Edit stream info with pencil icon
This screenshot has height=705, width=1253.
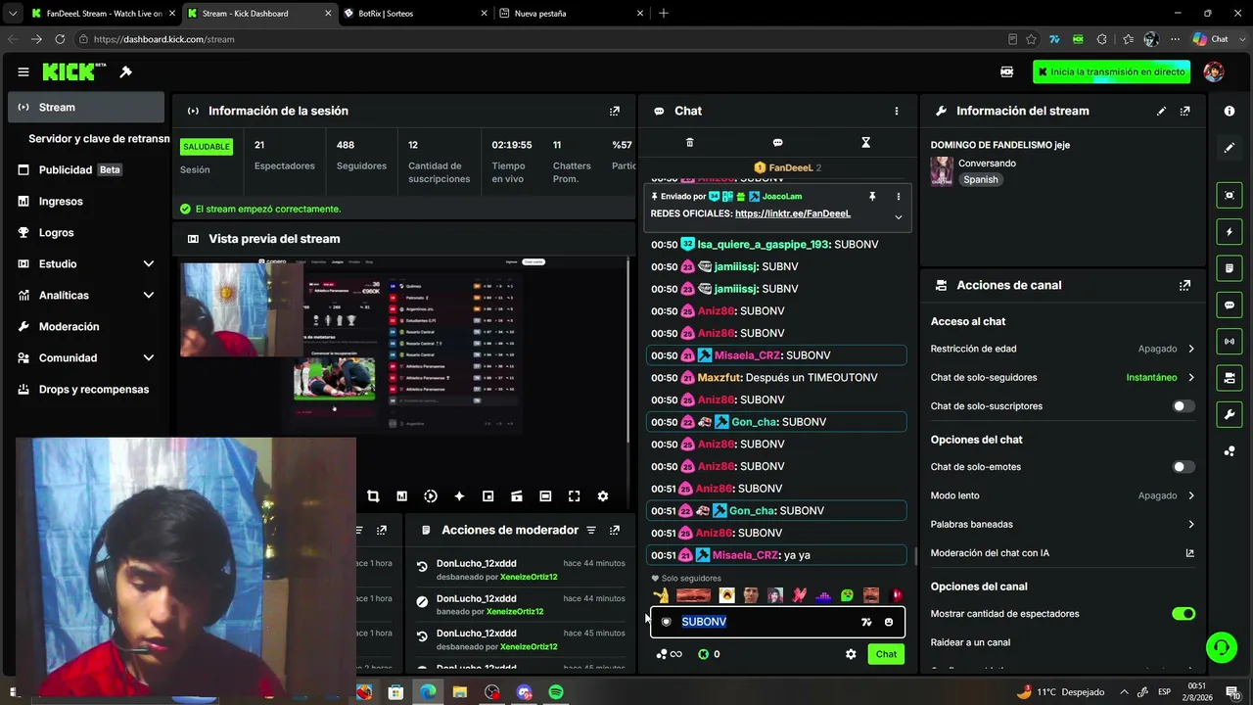pos(1161,112)
